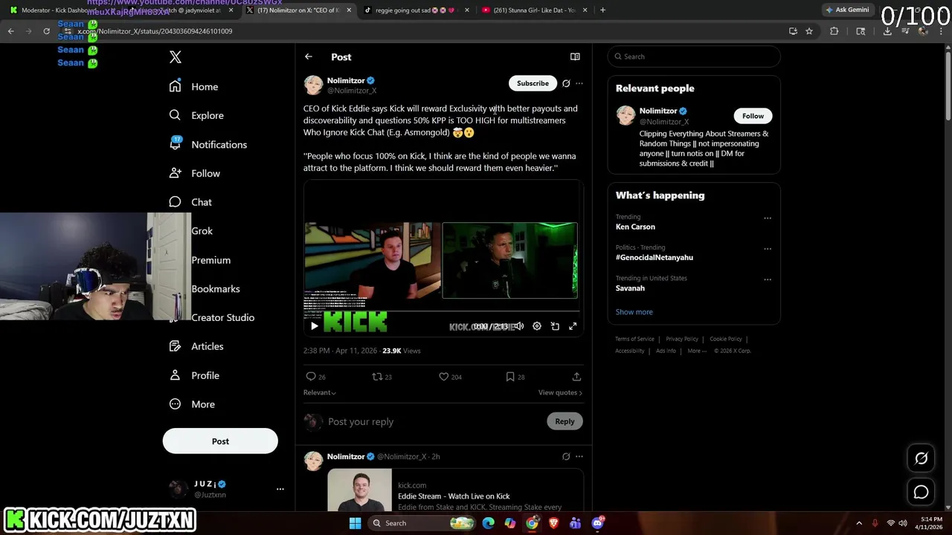Click the video progress bar
The height and width of the screenshot is (535, 952).
[443, 313]
